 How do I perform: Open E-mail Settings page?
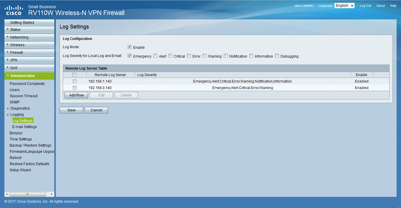[25, 127]
